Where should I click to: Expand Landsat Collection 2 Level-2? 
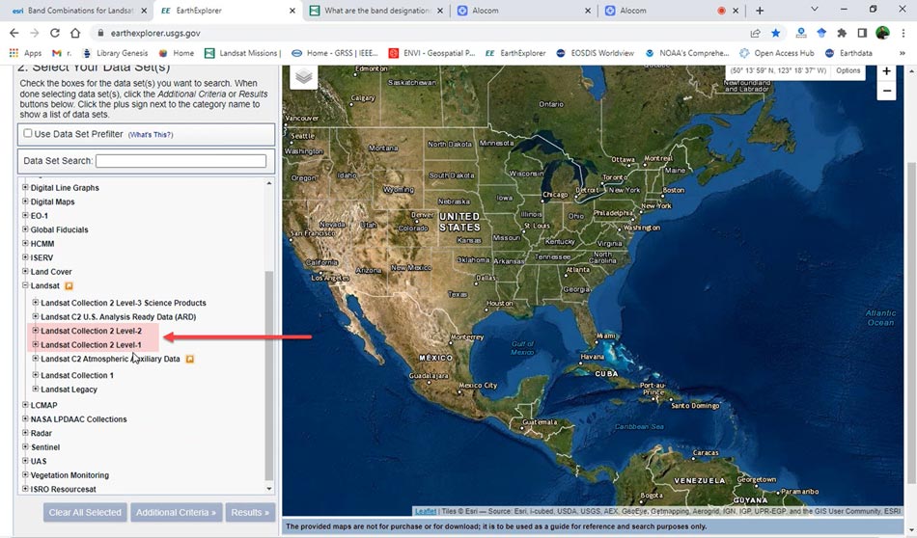[36, 331]
